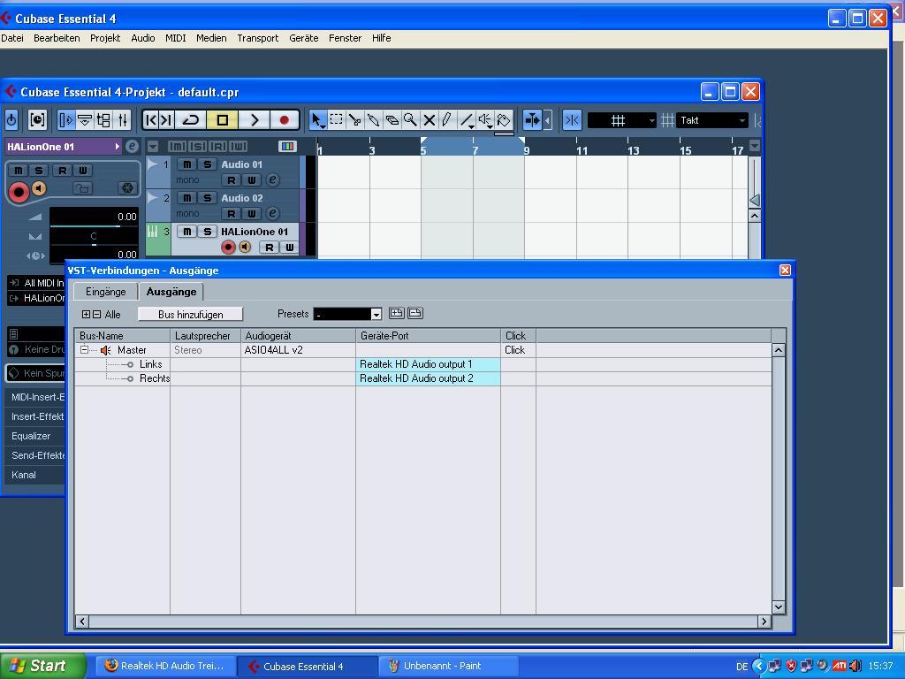Open the Constrain Delay Compensation button

[37, 120]
